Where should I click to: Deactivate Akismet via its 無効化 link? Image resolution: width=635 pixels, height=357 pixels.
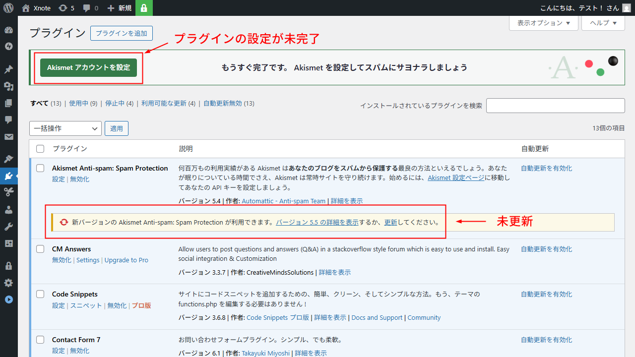coord(79,179)
